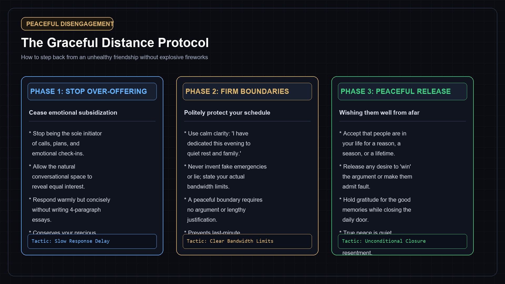505x284 pixels.
Task: Click 'Wishing them well from afar' subheading
Action: point(379,113)
